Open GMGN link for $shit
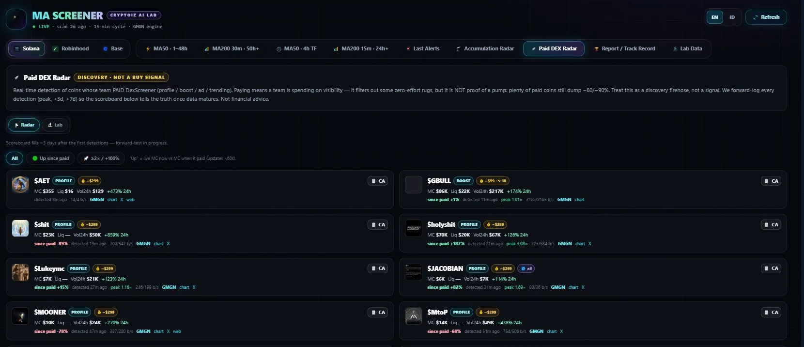Viewport: 804px width, 347px height. [143, 244]
